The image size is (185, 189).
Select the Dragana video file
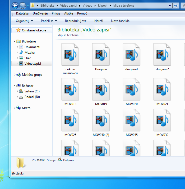click(x=101, y=57)
